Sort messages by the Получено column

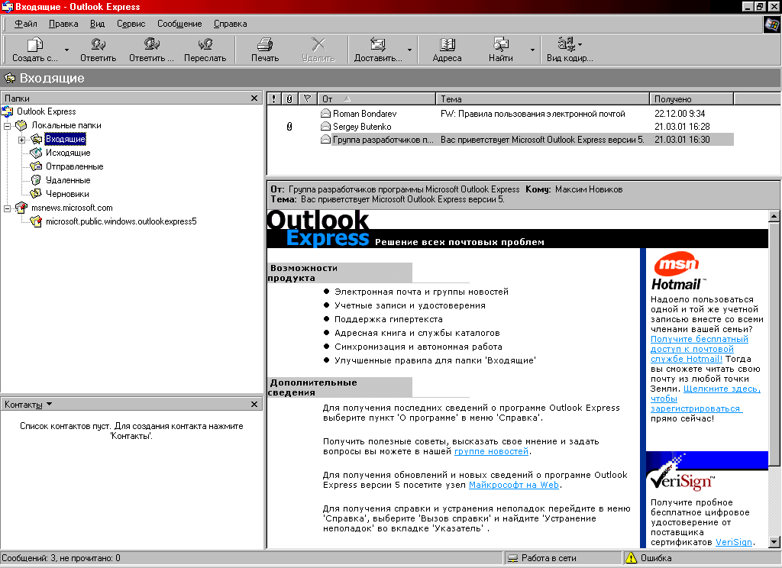click(691, 98)
